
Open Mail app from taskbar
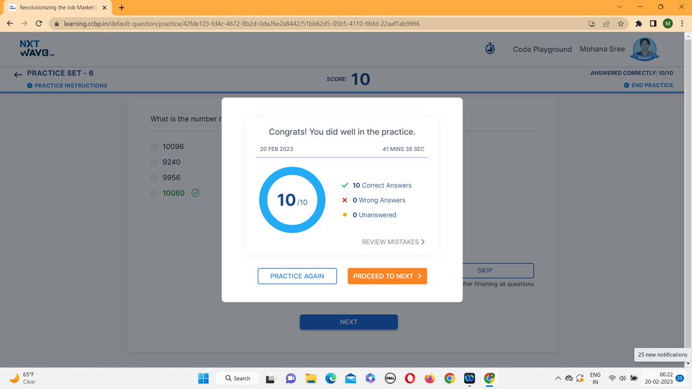click(351, 379)
